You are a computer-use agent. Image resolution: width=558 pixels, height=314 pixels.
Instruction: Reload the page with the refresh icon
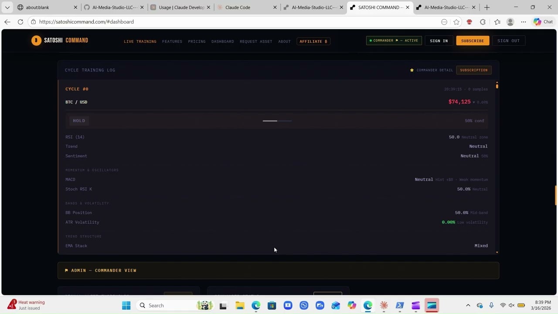pyautogui.click(x=20, y=22)
